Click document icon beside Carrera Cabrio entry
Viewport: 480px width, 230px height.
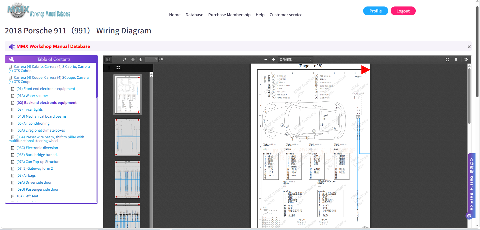(x=10, y=67)
